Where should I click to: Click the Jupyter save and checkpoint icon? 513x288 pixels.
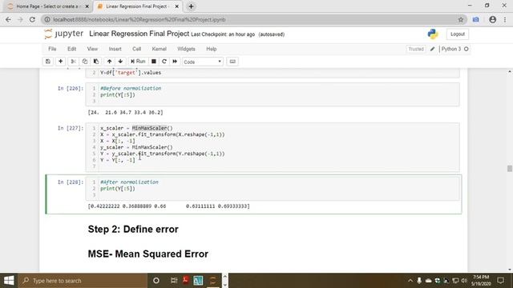[x=48, y=62]
